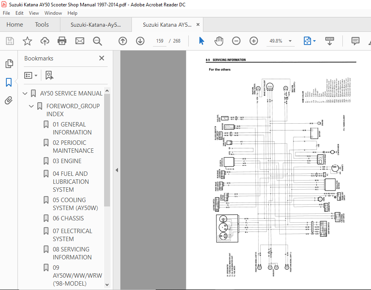This screenshot has width=371, height=290.
Task: Open bookmark 02 PERIODIC MAINTENANCE
Action: (x=73, y=146)
